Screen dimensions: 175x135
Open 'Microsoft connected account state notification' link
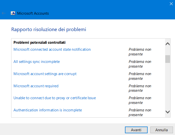tap(52, 49)
